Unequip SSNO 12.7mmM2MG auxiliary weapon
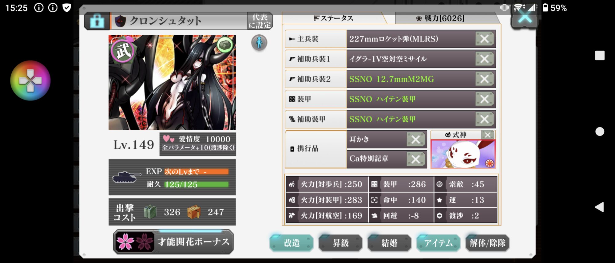Image resolution: width=615 pixels, height=263 pixels. pyautogui.click(x=484, y=79)
